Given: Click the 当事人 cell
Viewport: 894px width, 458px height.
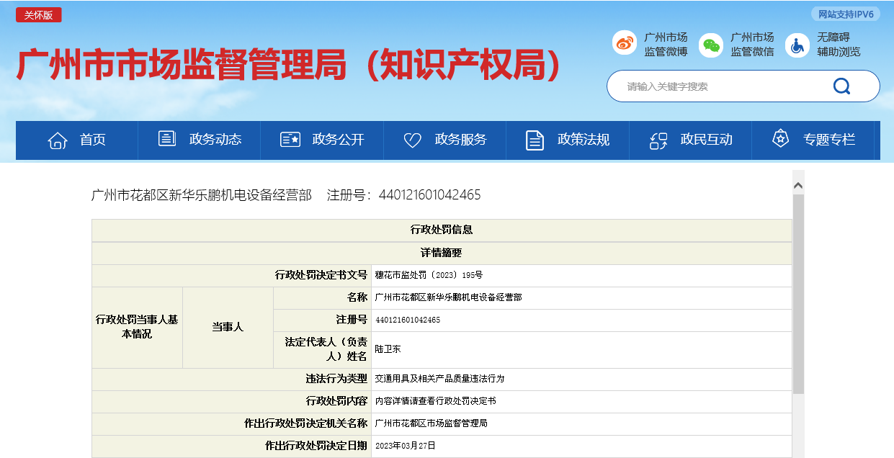Looking at the screenshot, I should click(x=228, y=328).
